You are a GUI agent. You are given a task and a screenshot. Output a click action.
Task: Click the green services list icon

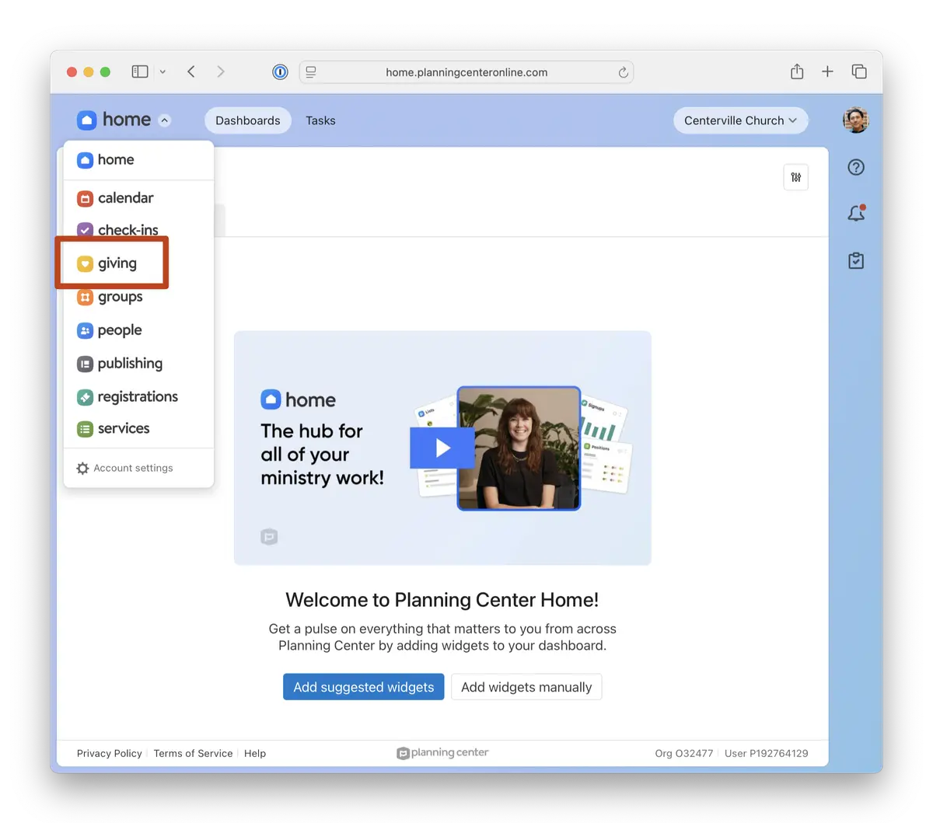point(86,429)
